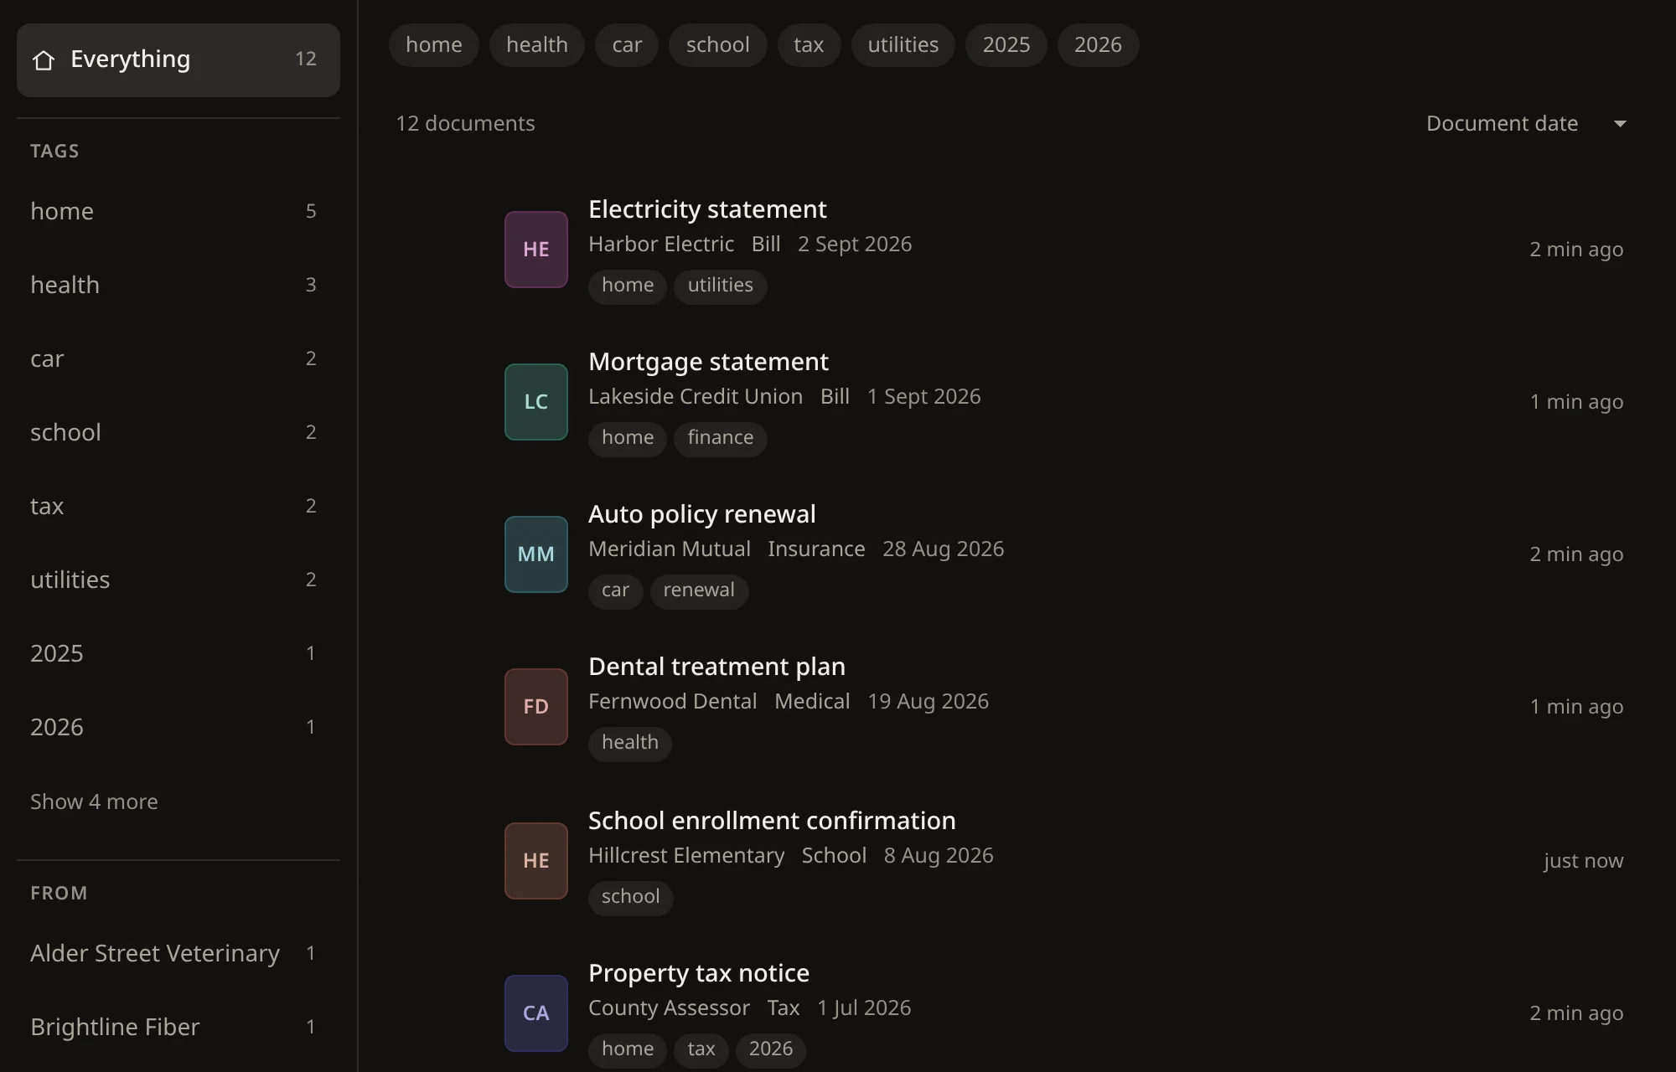Open the HE avatar for Electricity statement
Screen dimensions: 1676x1072
coord(536,250)
